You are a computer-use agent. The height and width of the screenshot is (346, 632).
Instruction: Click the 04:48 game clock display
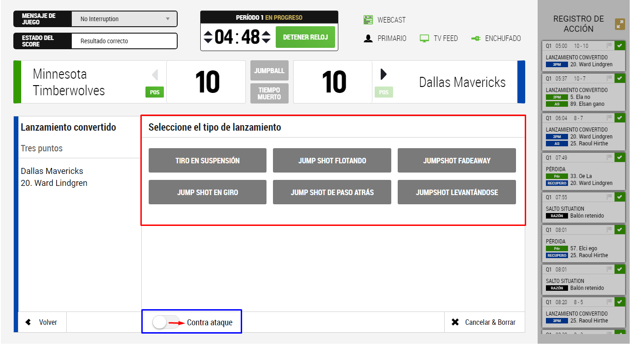pos(237,37)
